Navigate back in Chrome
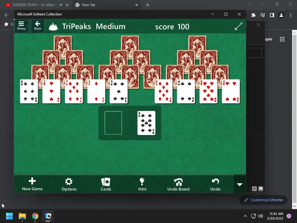This screenshot has height=223, width=297. coord(6,15)
